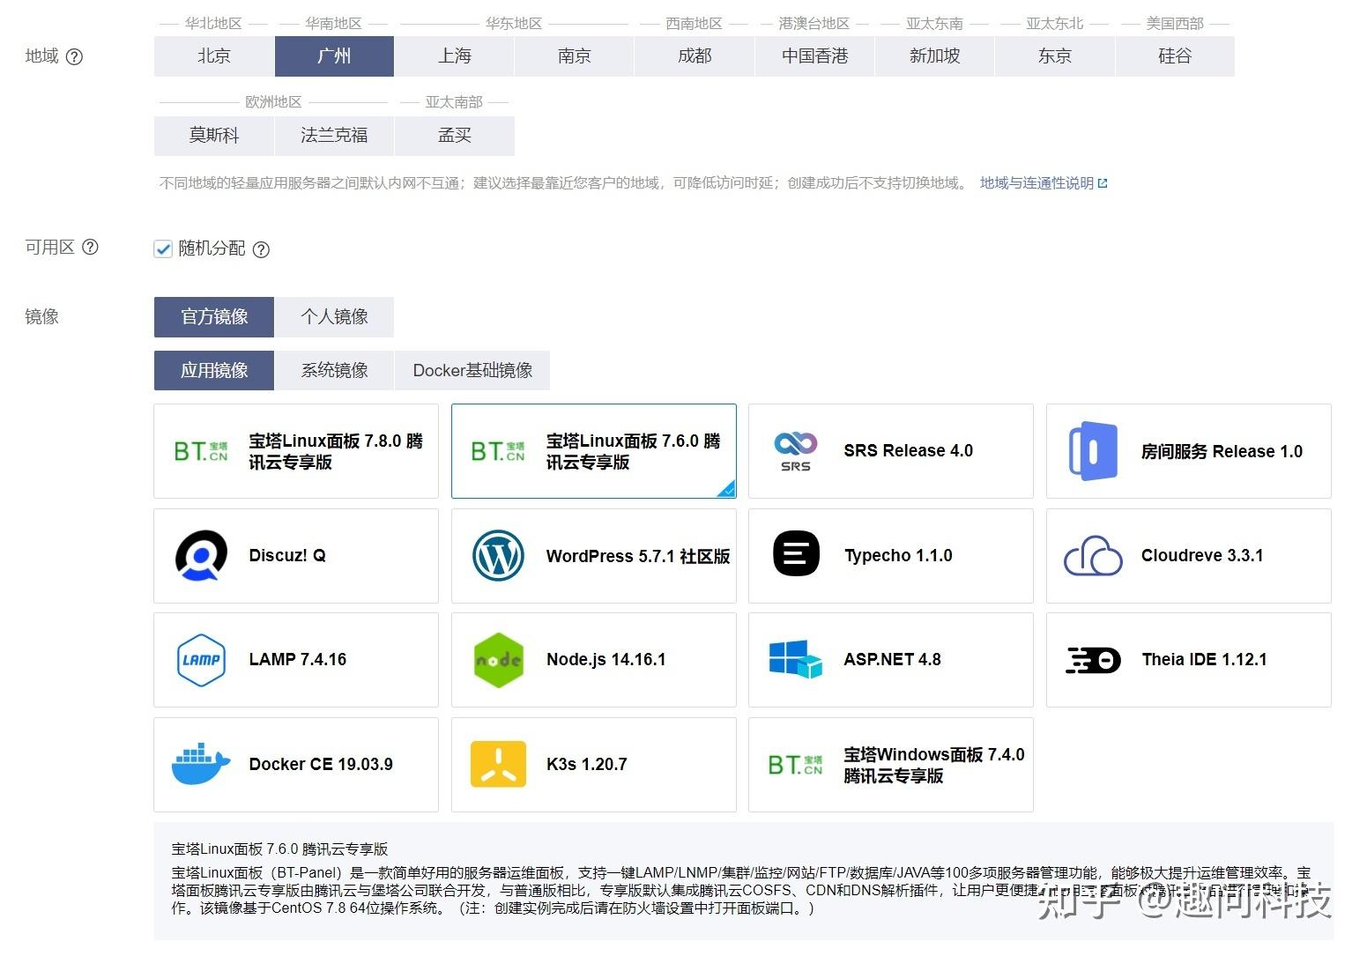Click the BT.CN logo of 宝塔Windows面板 7.4.0
The width and height of the screenshot is (1367, 956).
coord(796,765)
